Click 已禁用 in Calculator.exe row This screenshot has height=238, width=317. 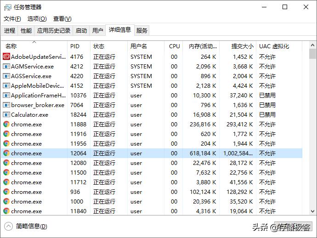[x=267, y=115]
